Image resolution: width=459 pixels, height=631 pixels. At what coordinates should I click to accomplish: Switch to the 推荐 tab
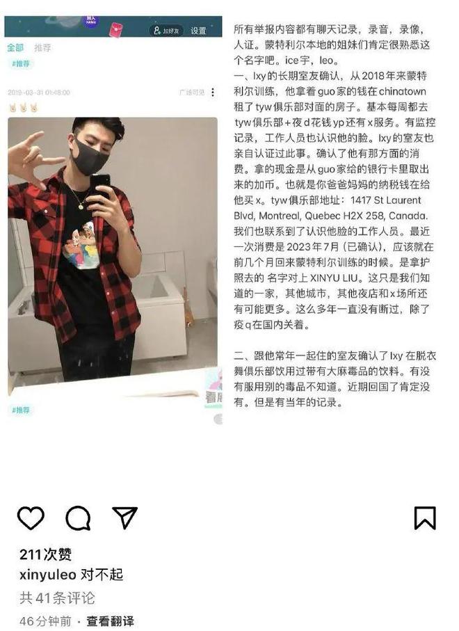click(x=42, y=48)
